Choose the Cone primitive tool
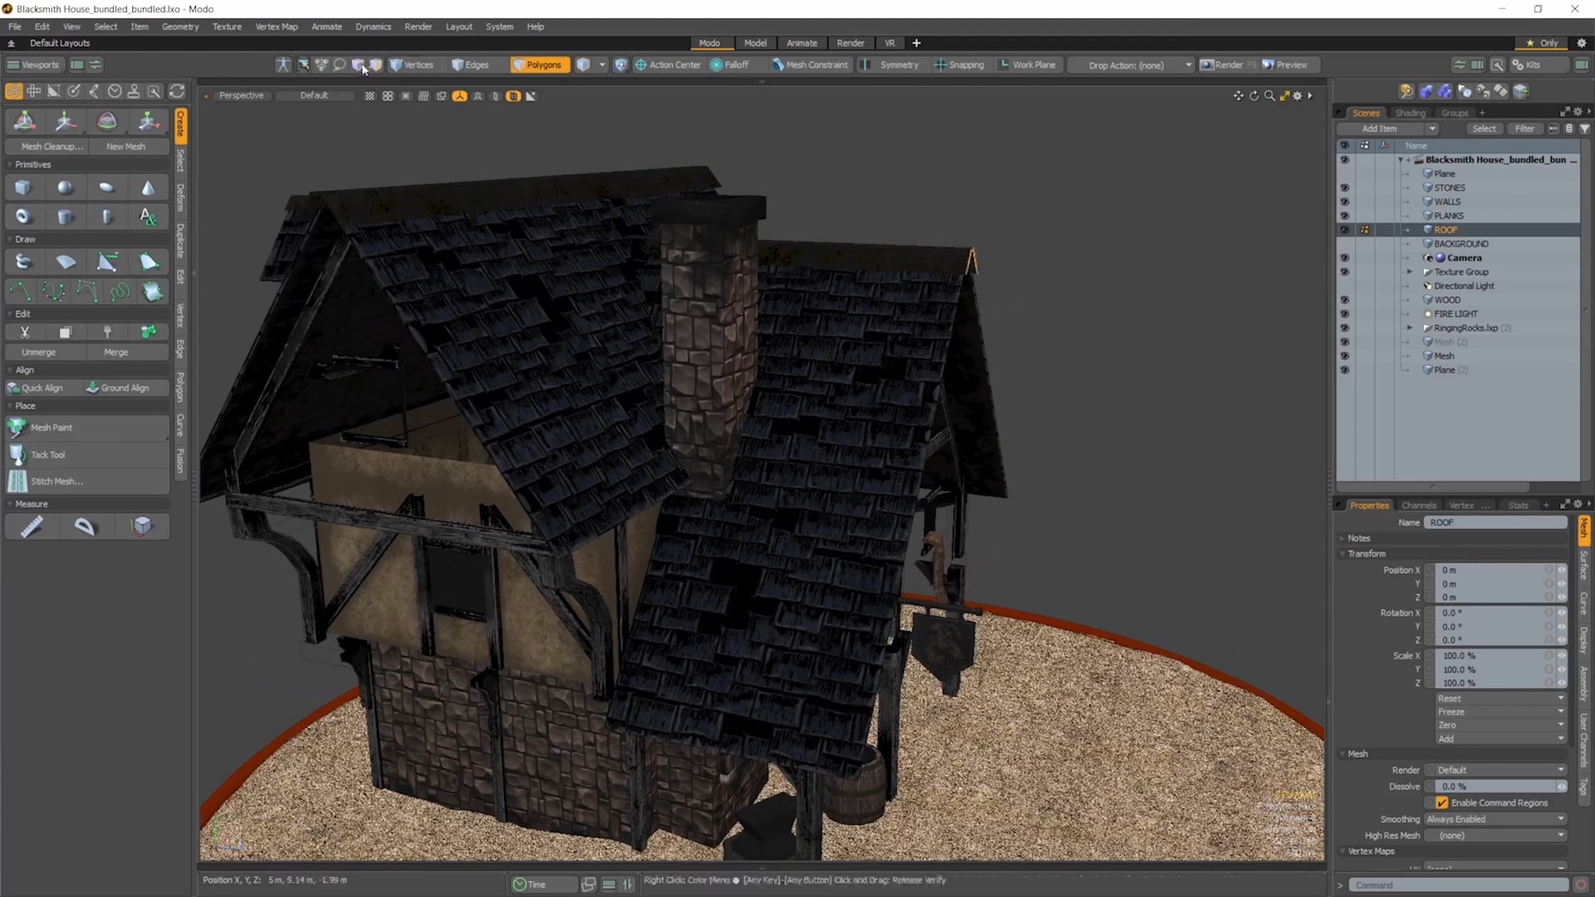The height and width of the screenshot is (897, 1595). [x=148, y=188]
